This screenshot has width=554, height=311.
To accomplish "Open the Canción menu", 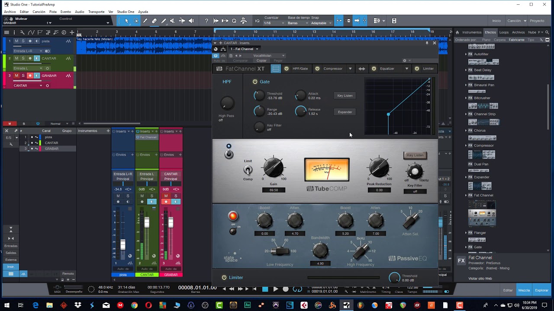I will coord(39,12).
